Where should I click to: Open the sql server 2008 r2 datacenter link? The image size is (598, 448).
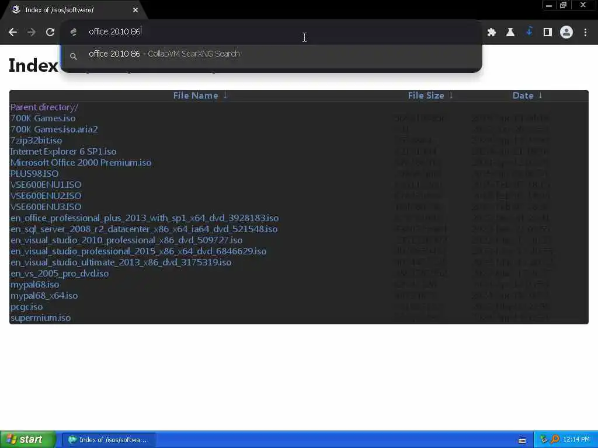pyautogui.click(x=144, y=229)
